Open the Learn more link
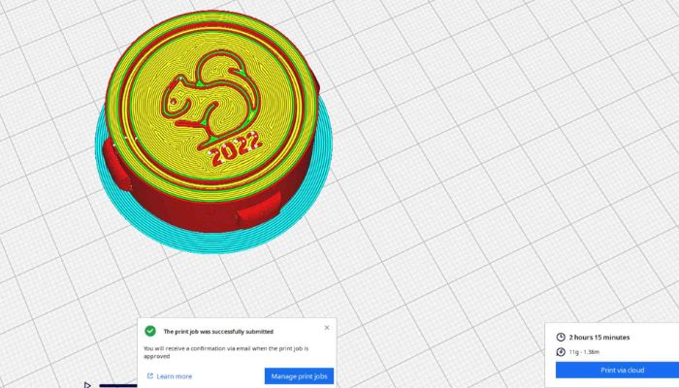Screen dimensions: 679x388 coord(174,376)
